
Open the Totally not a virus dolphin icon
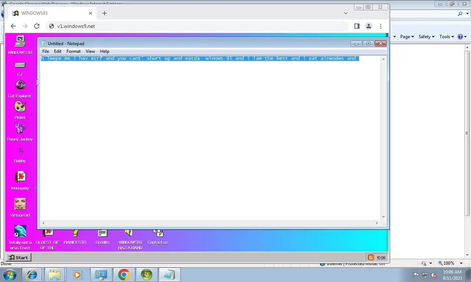point(20,237)
